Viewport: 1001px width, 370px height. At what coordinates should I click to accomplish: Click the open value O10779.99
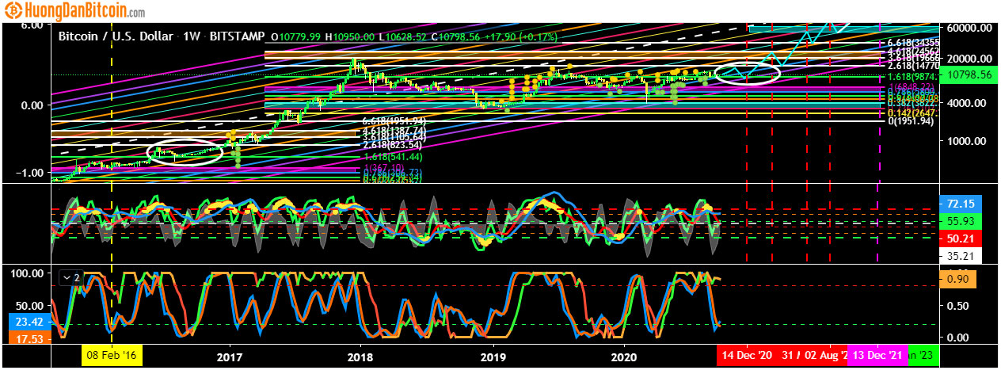pos(295,36)
